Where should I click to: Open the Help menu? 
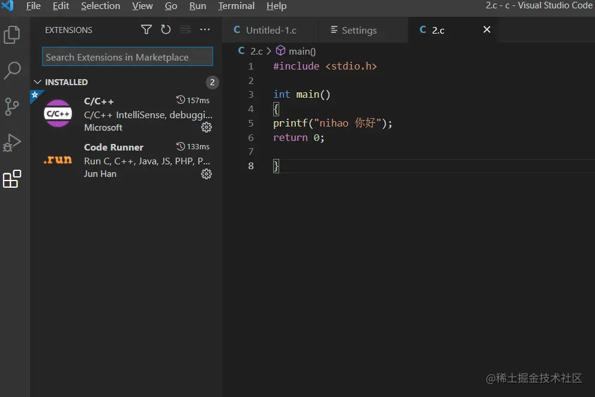point(276,6)
